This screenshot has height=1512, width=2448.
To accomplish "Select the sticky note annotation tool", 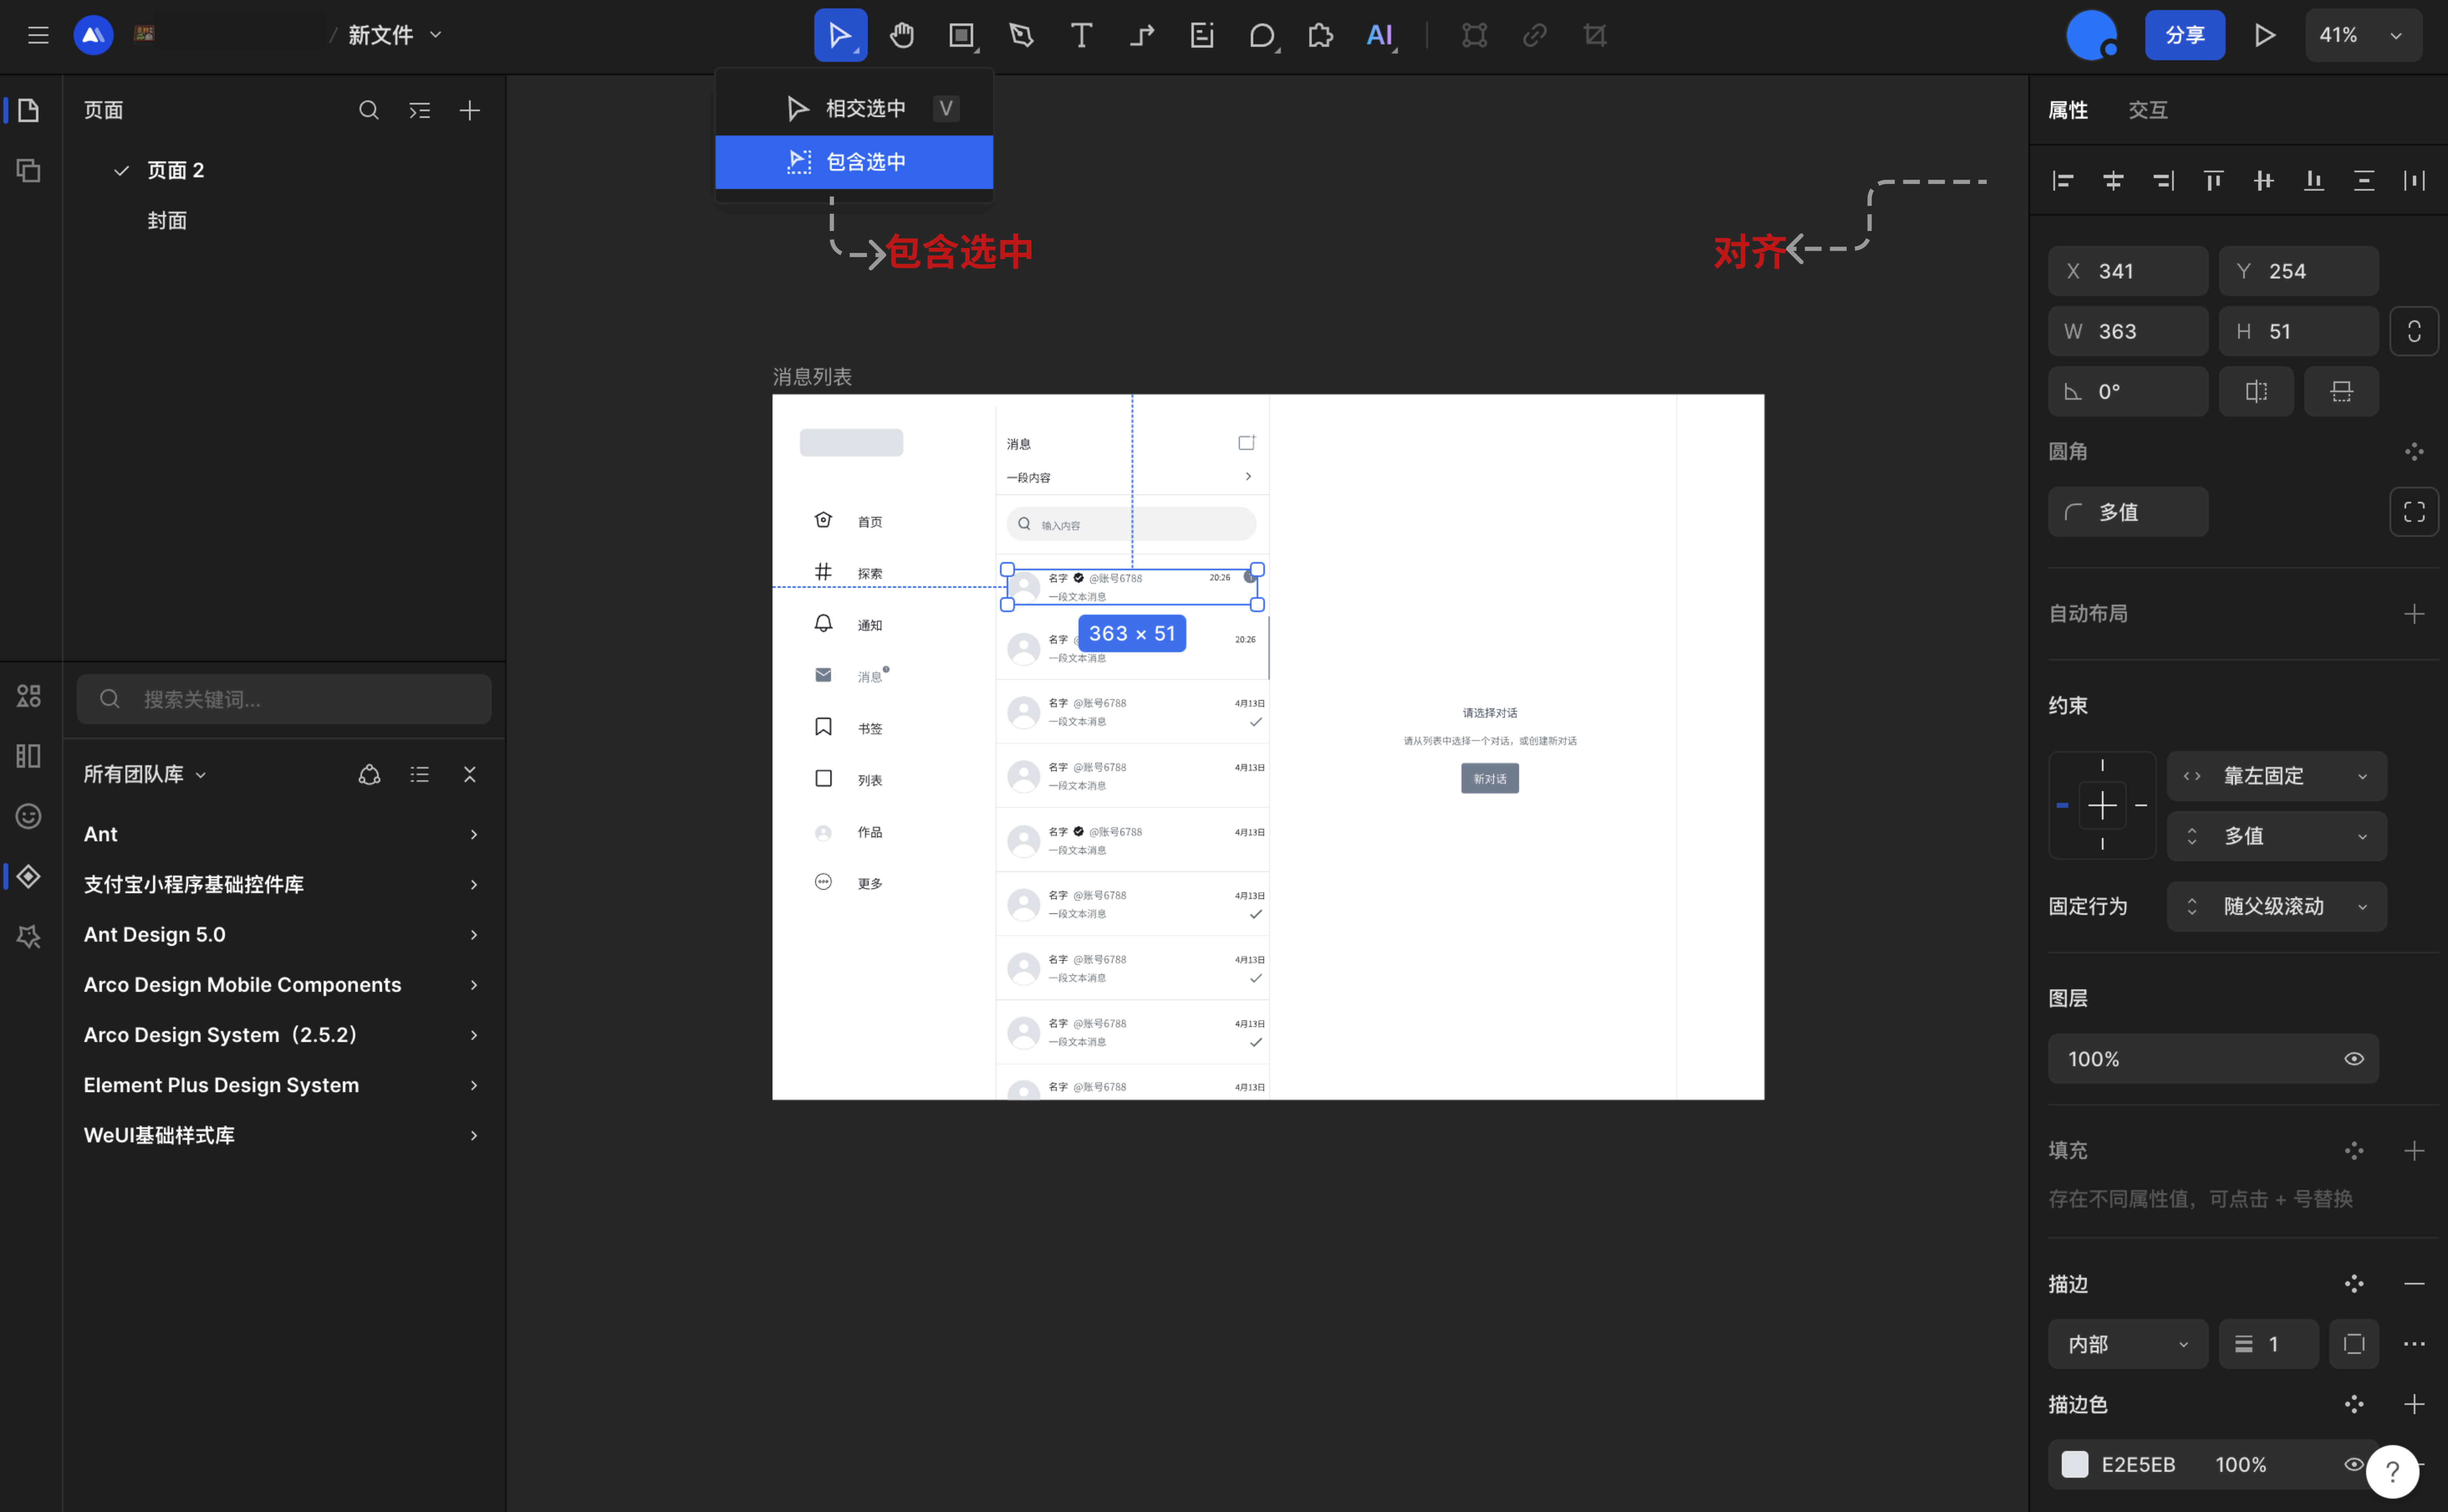I will 1201,35.
